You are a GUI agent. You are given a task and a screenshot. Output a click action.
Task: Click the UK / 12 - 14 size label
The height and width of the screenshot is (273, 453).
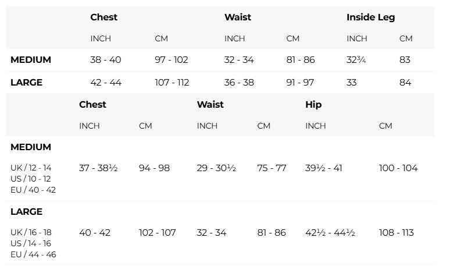[31, 168]
